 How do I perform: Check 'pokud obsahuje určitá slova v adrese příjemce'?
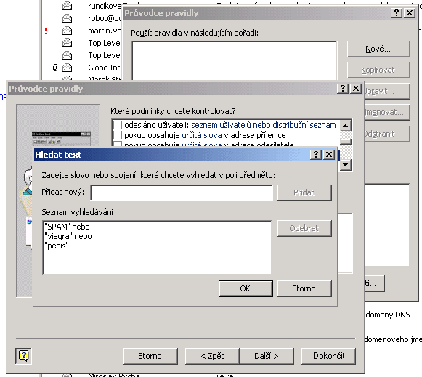tap(118, 135)
